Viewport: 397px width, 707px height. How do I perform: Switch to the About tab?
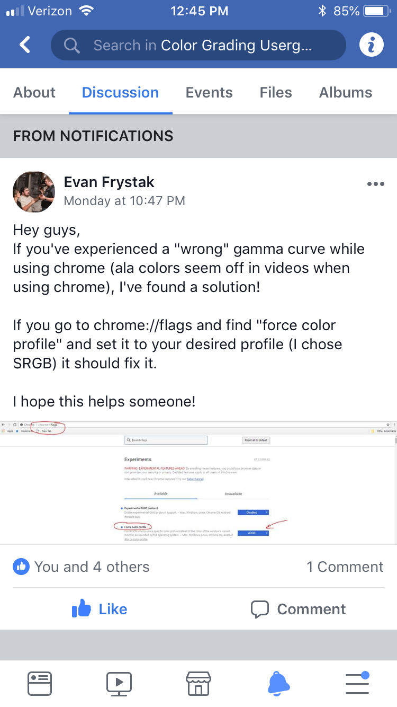pyautogui.click(x=34, y=92)
